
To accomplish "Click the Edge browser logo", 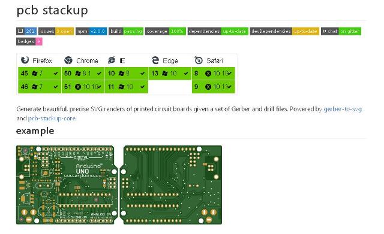I will (155, 60).
